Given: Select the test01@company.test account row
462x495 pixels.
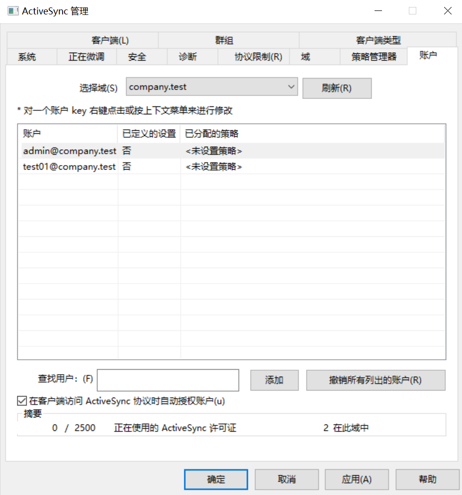Looking at the screenshot, I should [232, 166].
